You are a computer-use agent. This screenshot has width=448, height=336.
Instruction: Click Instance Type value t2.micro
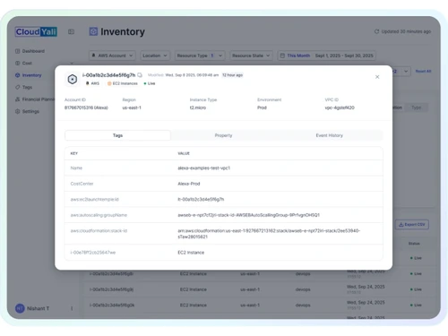(198, 108)
